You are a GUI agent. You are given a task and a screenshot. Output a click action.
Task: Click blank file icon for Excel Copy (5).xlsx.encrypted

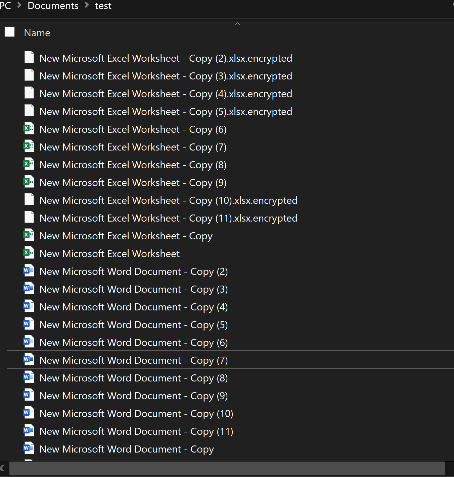pos(29,111)
